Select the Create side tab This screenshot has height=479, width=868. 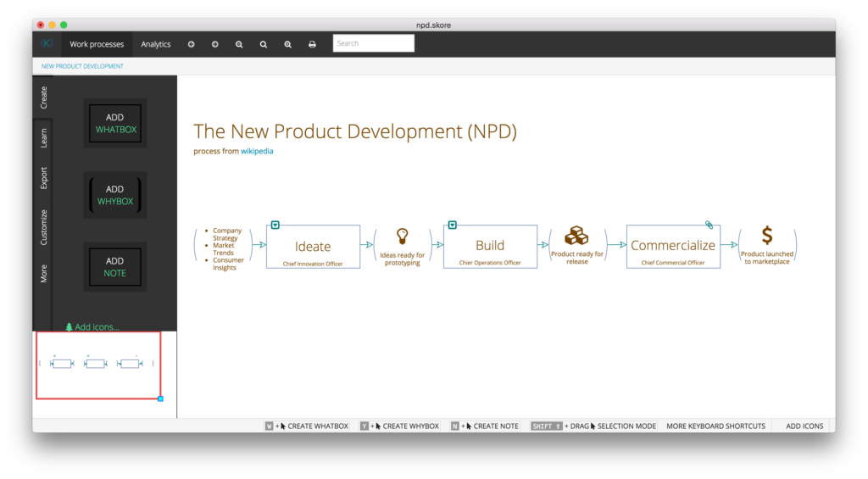(x=44, y=97)
